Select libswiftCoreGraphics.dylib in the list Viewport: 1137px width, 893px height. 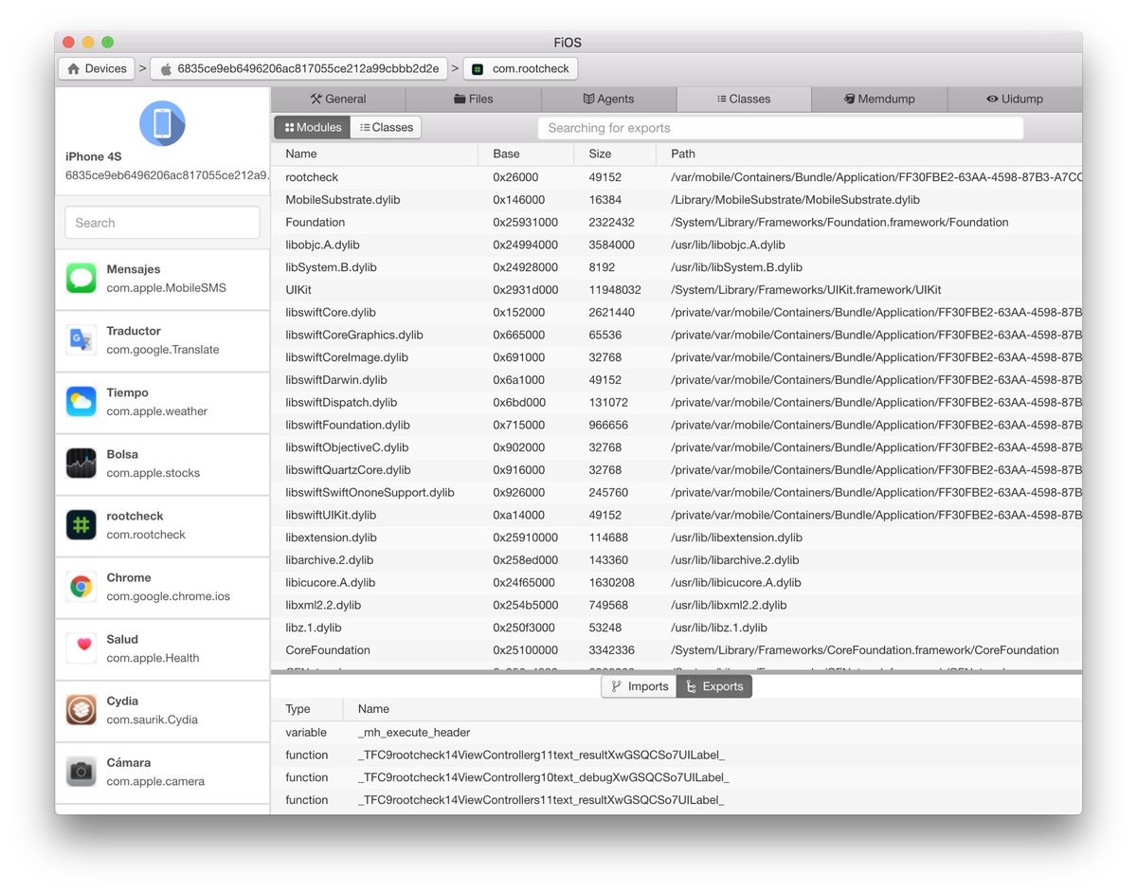pyautogui.click(x=677, y=335)
